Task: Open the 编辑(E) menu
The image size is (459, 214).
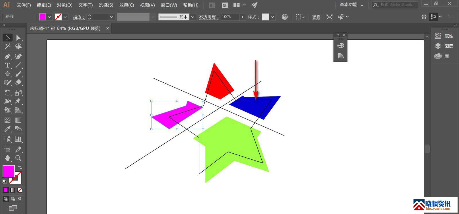Action: click(44, 5)
